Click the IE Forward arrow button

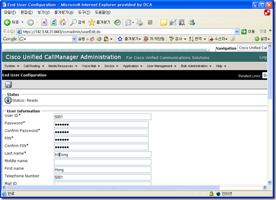pyautogui.click(x=31, y=23)
